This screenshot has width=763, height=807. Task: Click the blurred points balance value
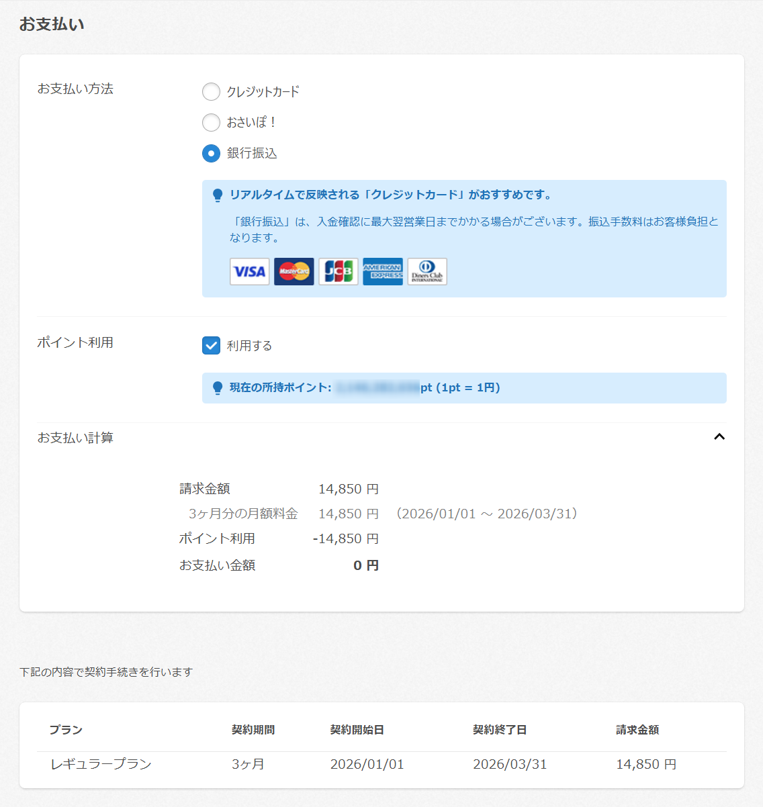[x=377, y=388]
